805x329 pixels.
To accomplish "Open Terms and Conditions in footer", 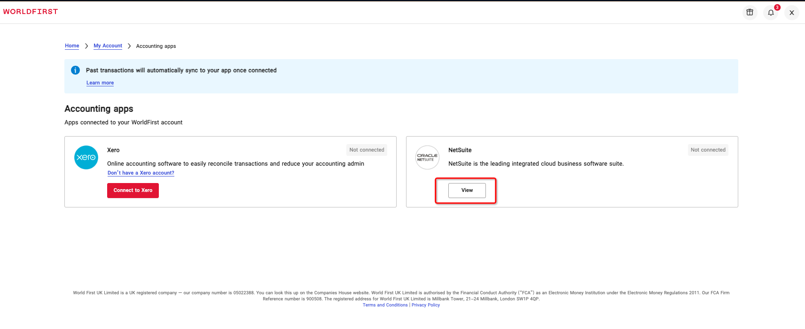I will click(x=385, y=305).
